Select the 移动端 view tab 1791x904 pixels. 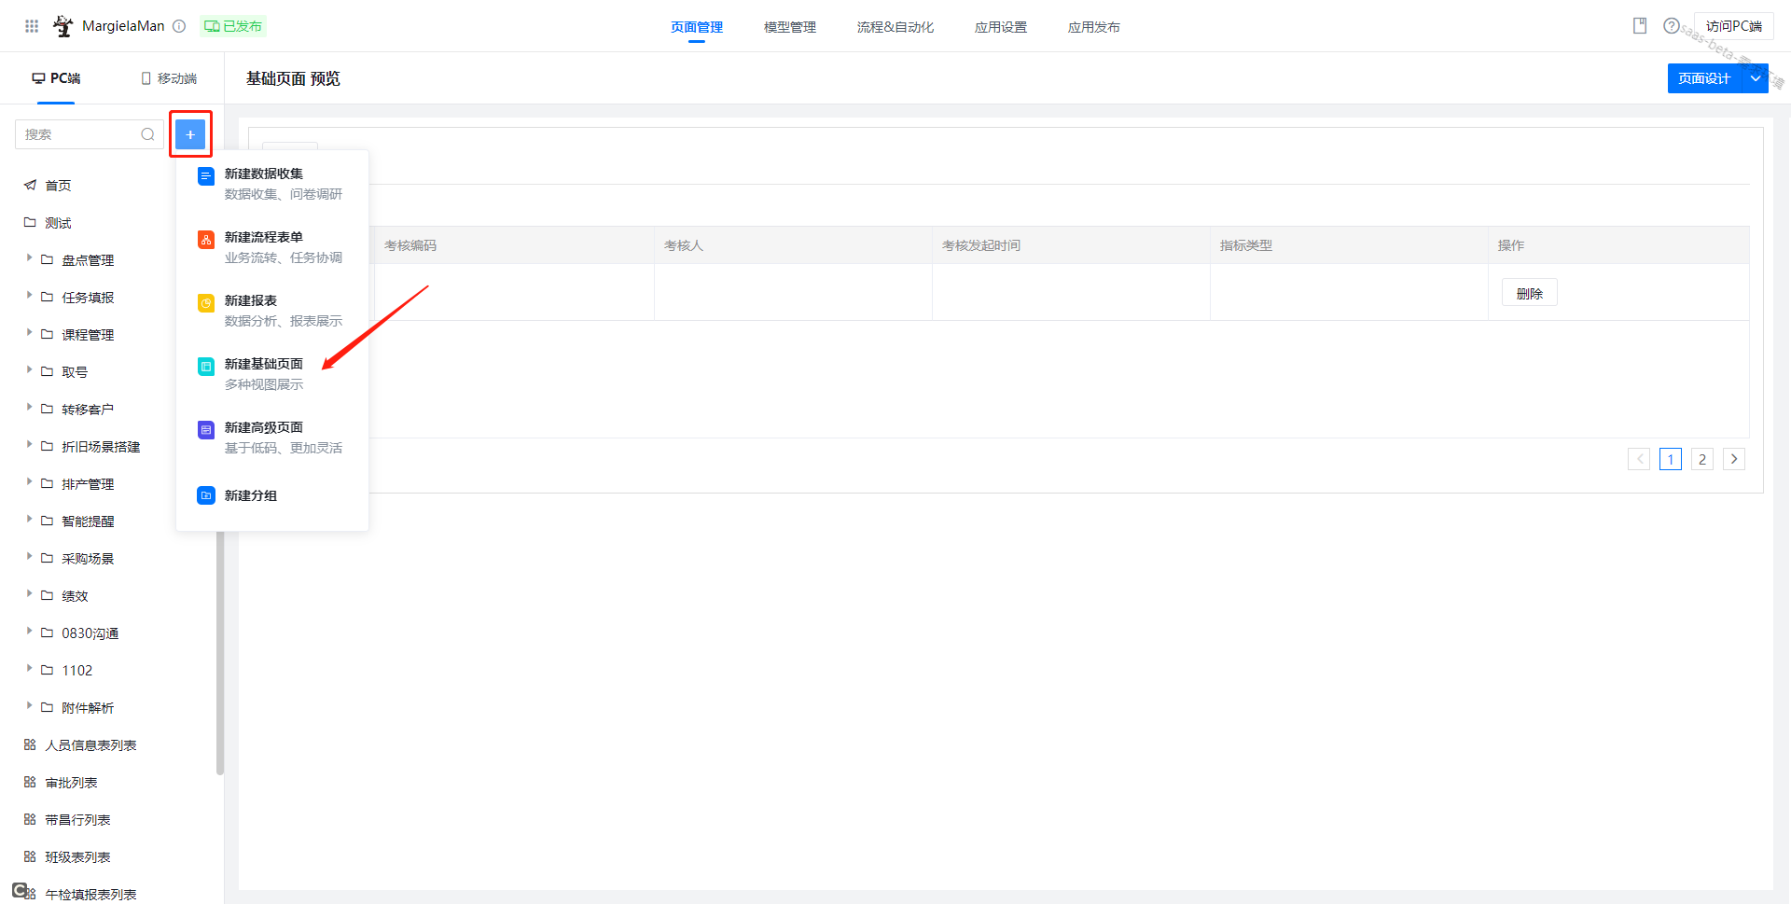point(169,78)
